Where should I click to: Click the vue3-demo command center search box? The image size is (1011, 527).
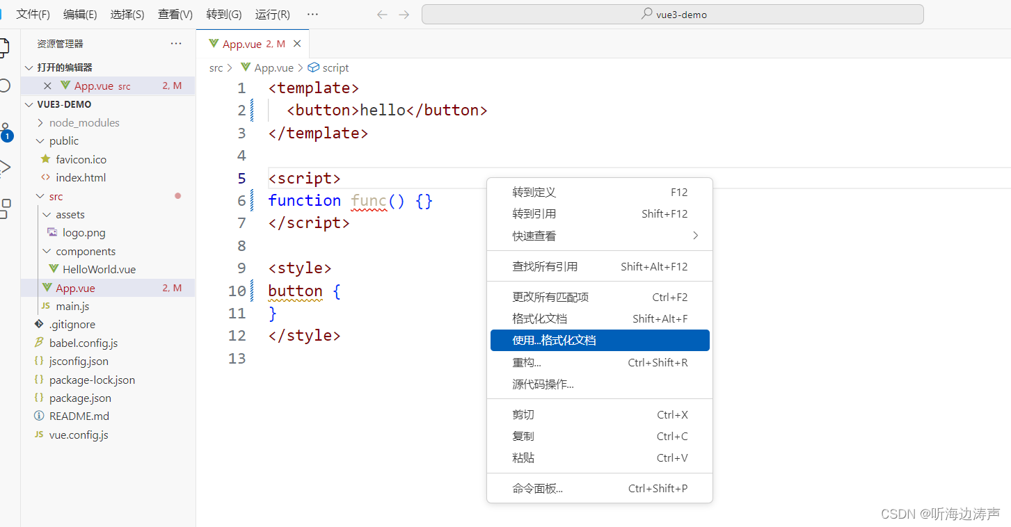click(x=672, y=14)
